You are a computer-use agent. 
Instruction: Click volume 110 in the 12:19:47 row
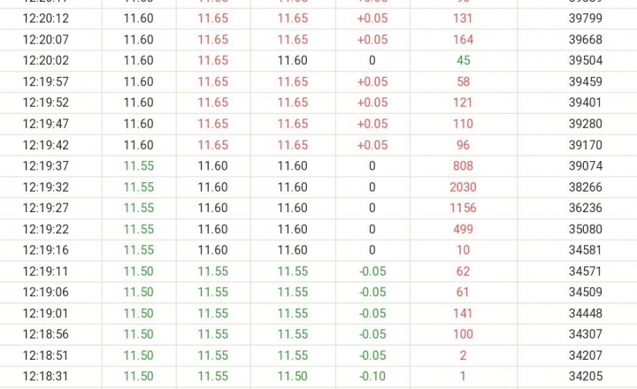point(463,124)
